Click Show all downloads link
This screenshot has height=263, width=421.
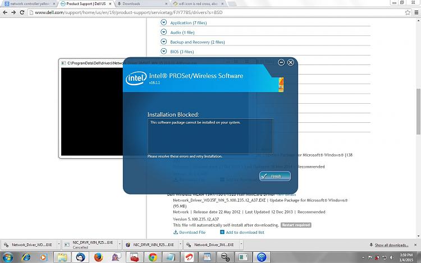point(391,245)
